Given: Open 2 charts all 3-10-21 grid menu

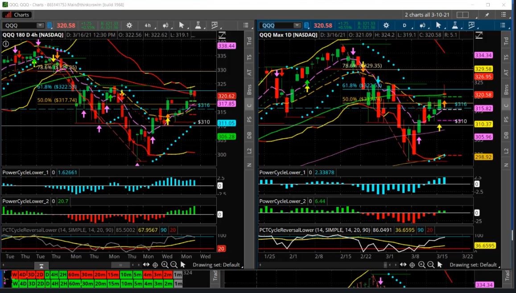Looking at the screenshot, I should click(427, 15).
